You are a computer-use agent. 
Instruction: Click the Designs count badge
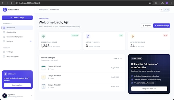(x=30, y=41)
